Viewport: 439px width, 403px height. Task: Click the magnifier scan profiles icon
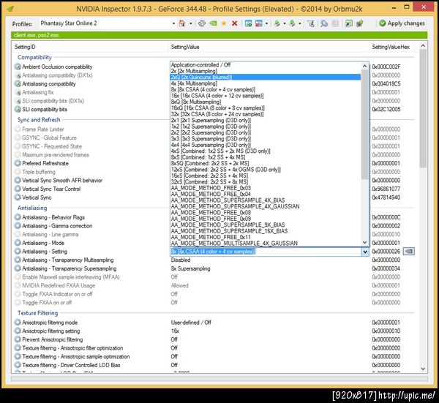click(324, 23)
